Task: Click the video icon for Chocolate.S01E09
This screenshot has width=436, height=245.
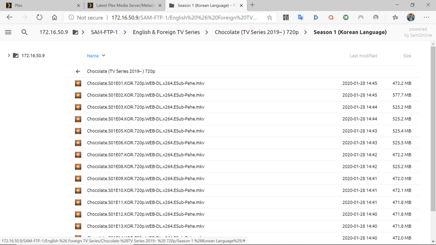Action: (78, 178)
